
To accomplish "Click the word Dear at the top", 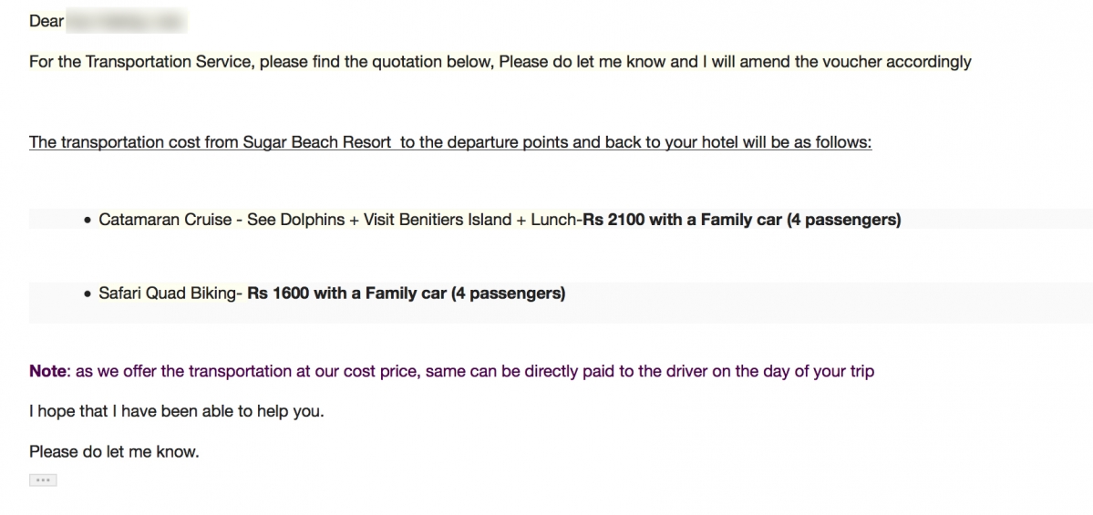I will tap(46, 22).
